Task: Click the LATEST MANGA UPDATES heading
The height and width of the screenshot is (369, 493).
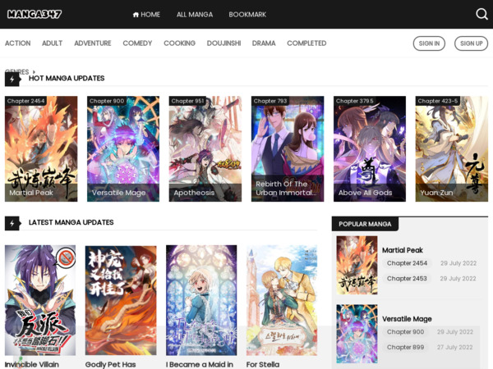Action: pyautogui.click(x=71, y=222)
